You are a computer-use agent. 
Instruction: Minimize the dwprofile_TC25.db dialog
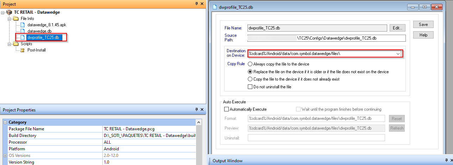pos(412,7)
